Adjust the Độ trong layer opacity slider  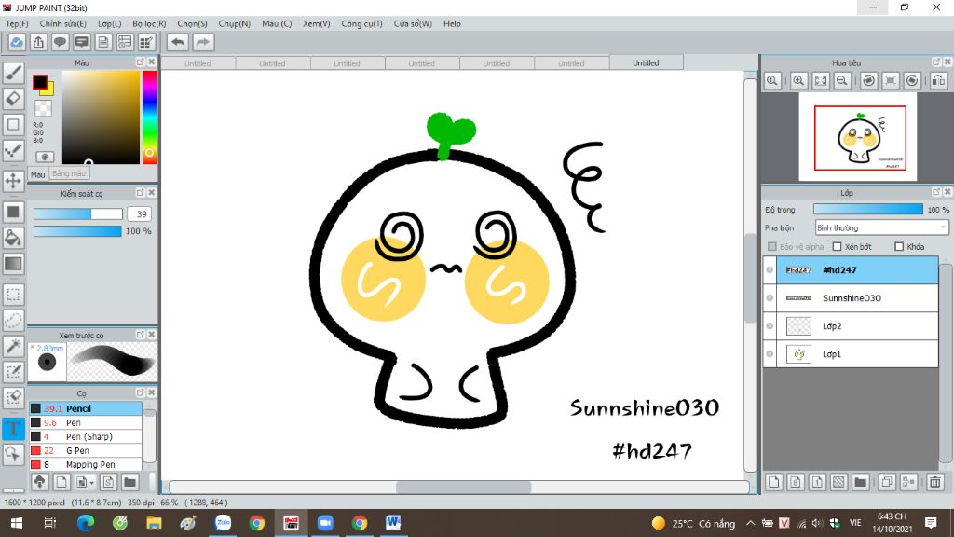click(867, 210)
